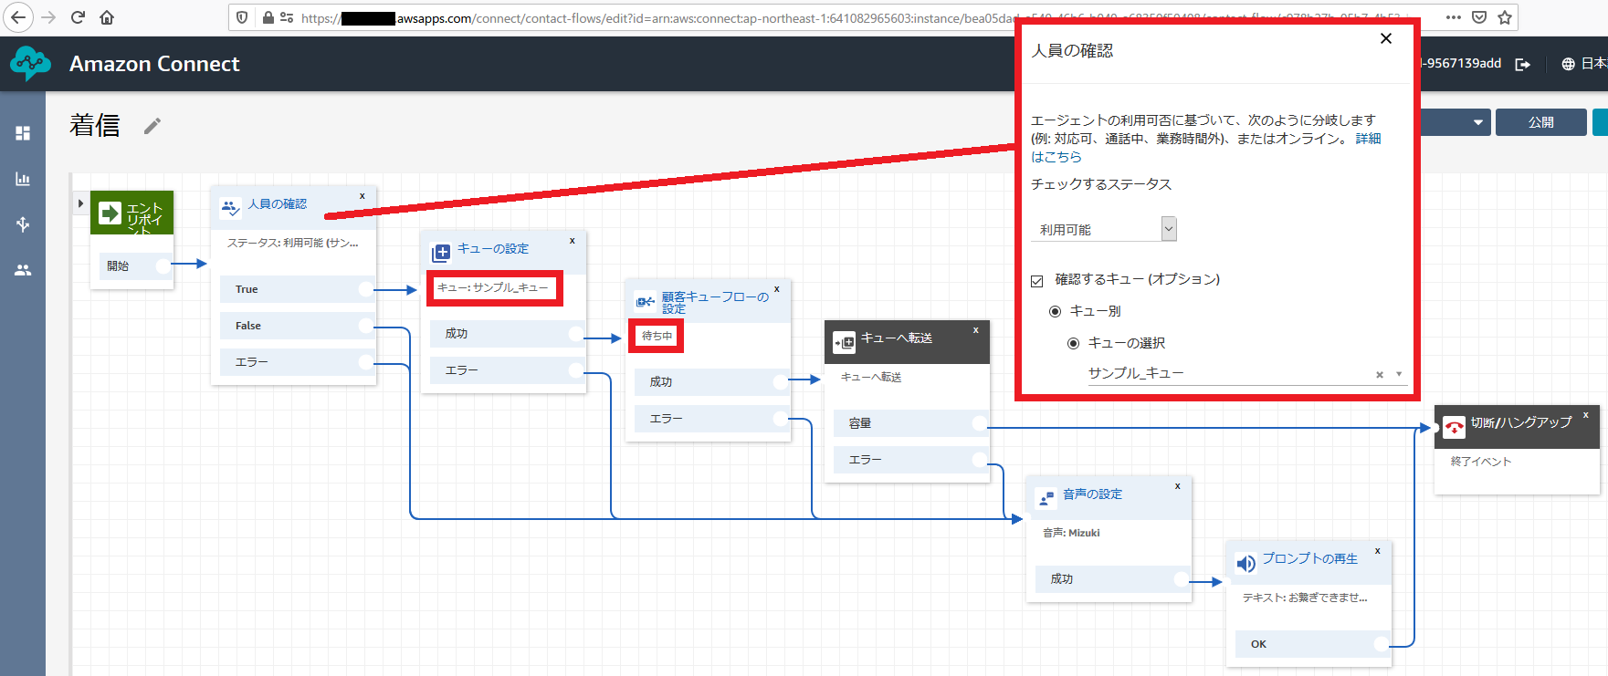1608x676 pixels.
Task: Open the プロンプトの再生 block title
Action: (1309, 558)
